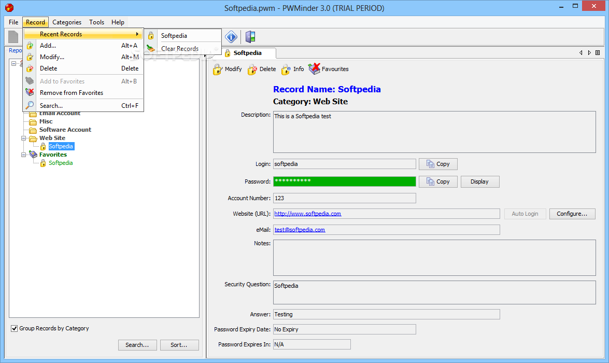Choose Add... from the Record menu
The image size is (609, 363).
(83, 46)
